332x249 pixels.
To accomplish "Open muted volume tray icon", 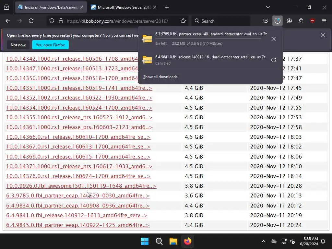I will tap(293, 241).
